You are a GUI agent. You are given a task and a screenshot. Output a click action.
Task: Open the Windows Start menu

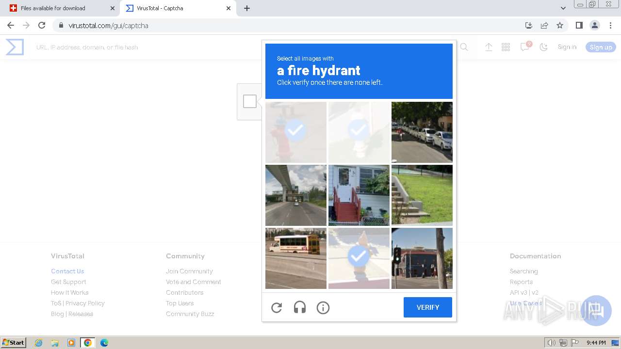(x=14, y=342)
